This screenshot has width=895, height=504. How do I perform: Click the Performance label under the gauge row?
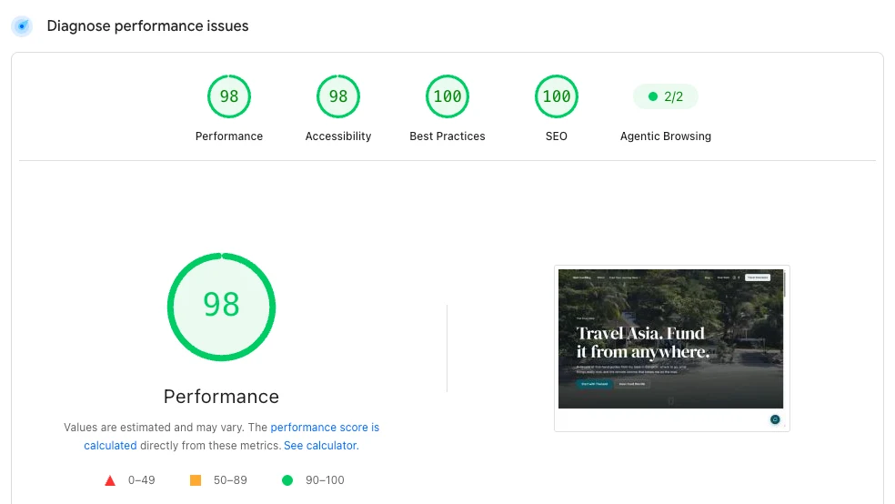pyautogui.click(x=229, y=136)
